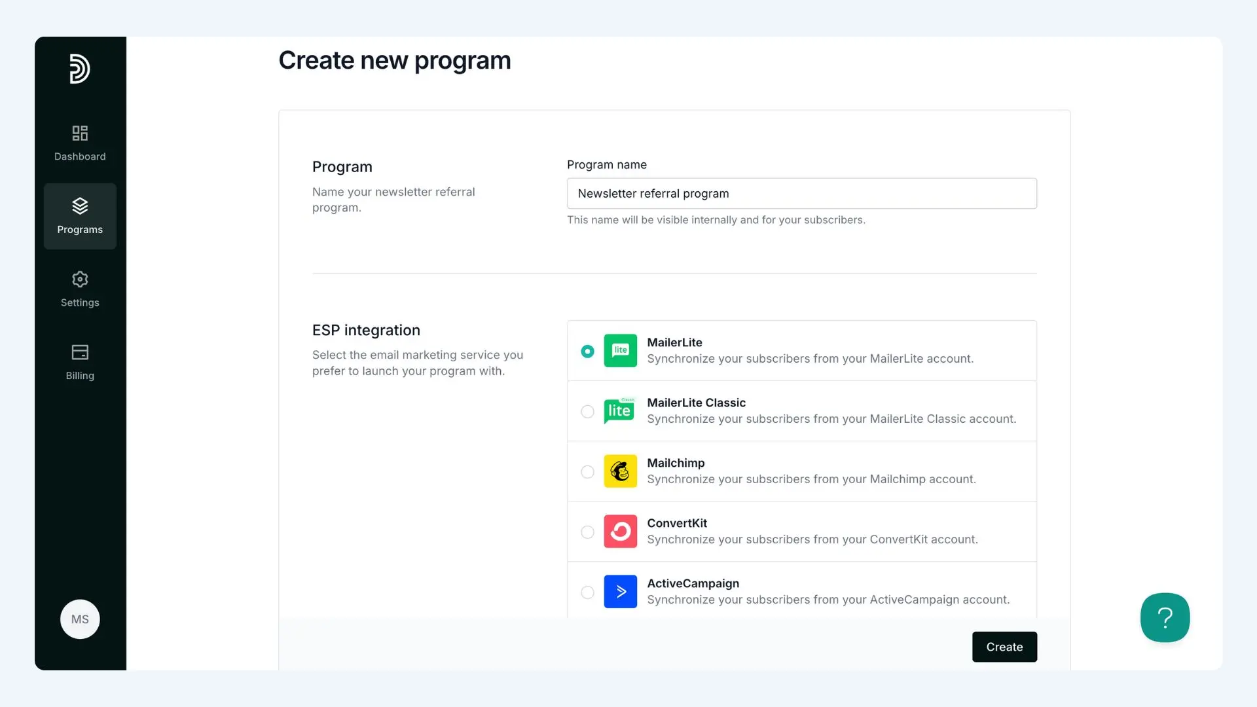The image size is (1257, 707).
Task: Click the MailerLite green logo
Action: pyautogui.click(x=620, y=350)
